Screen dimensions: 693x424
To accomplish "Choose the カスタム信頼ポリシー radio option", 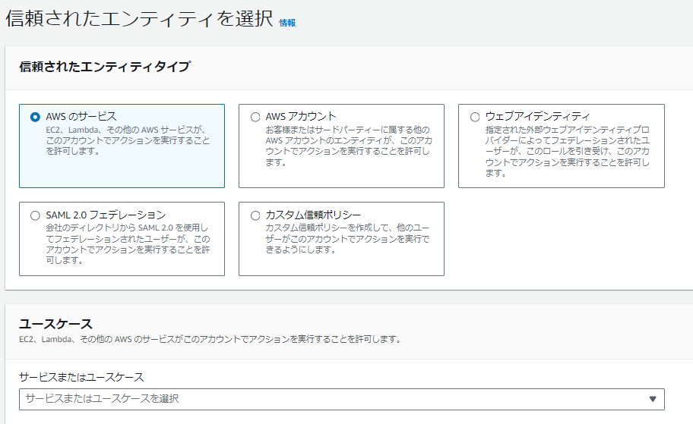I will click(255, 215).
